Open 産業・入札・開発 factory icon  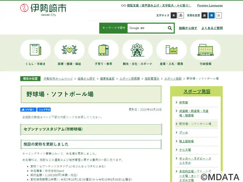[172, 50]
